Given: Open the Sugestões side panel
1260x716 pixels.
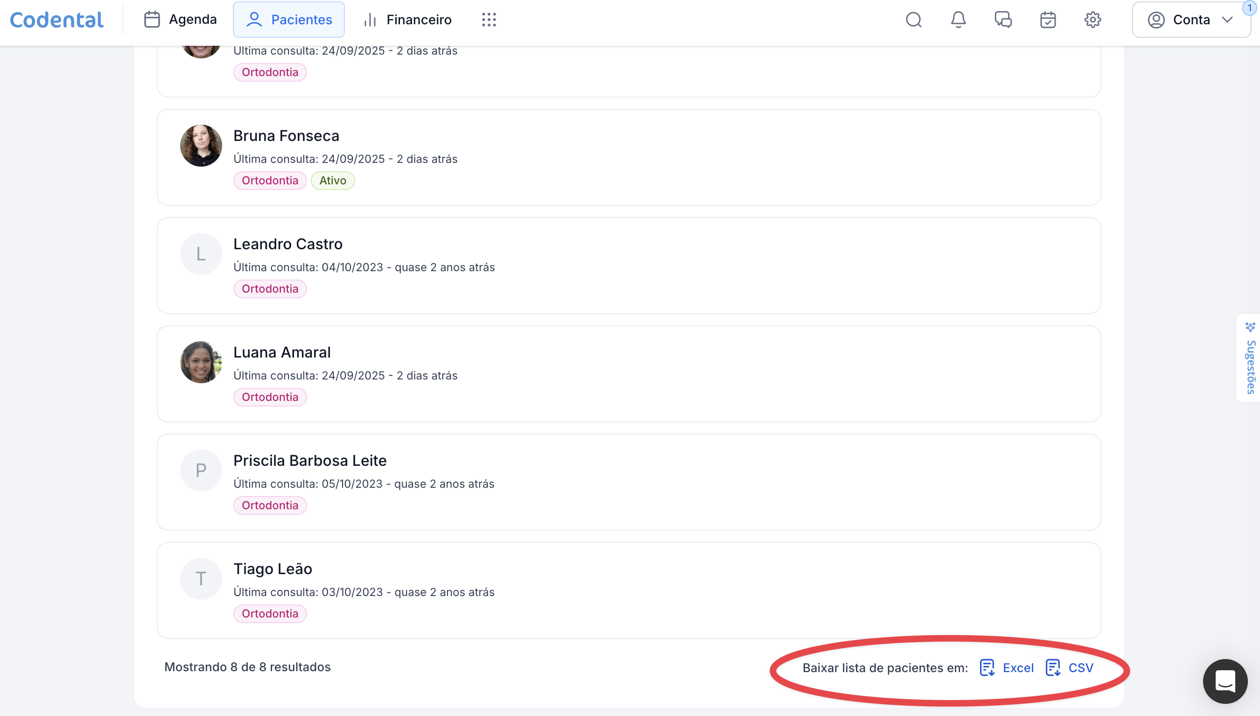Looking at the screenshot, I should [x=1250, y=358].
